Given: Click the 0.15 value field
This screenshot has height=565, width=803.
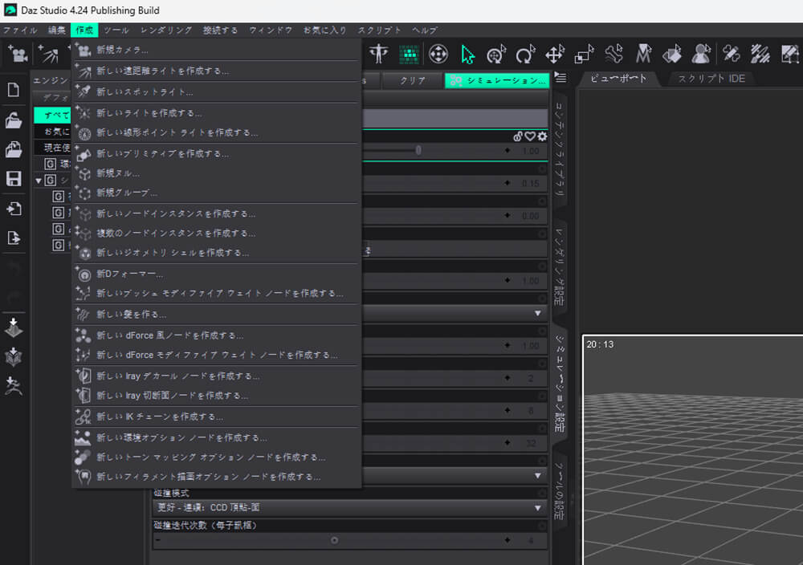Looking at the screenshot, I should 531,183.
